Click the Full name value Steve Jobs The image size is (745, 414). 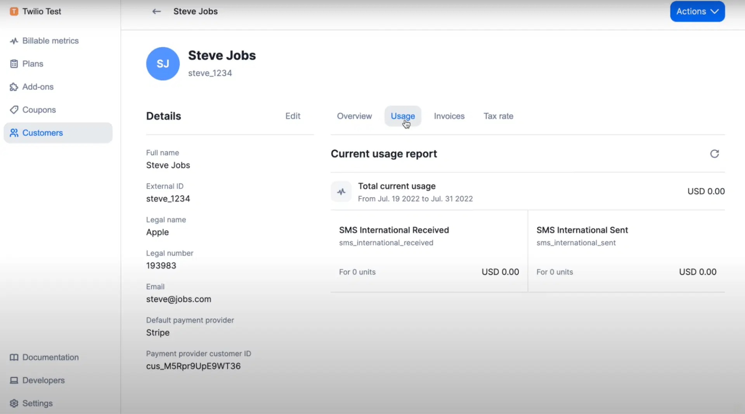point(168,165)
